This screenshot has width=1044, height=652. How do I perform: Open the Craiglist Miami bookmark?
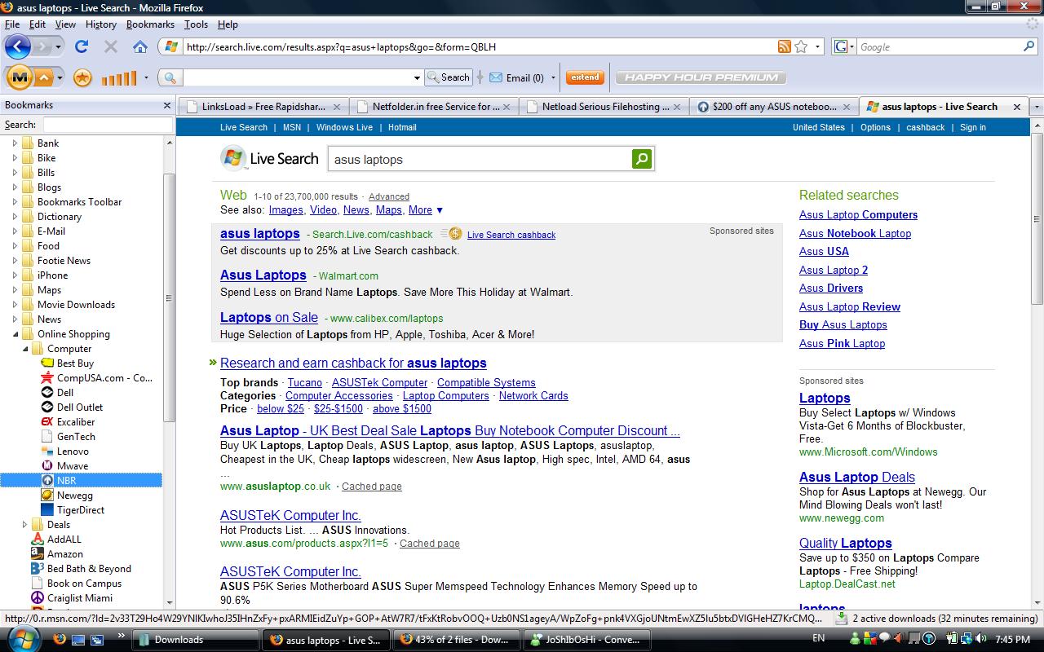pyautogui.click(x=79, y=598)
